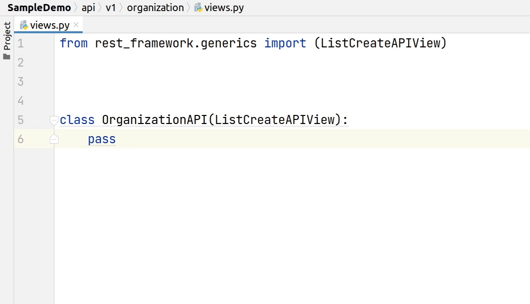The image size is (530, 304).
Task: Click ListCreateAPIView in the import line
Action: coord(380,43)
